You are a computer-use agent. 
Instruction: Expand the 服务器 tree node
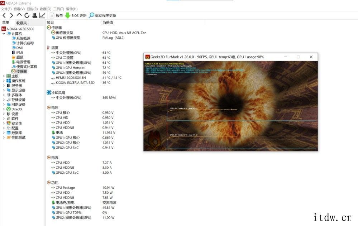(4, 85)
